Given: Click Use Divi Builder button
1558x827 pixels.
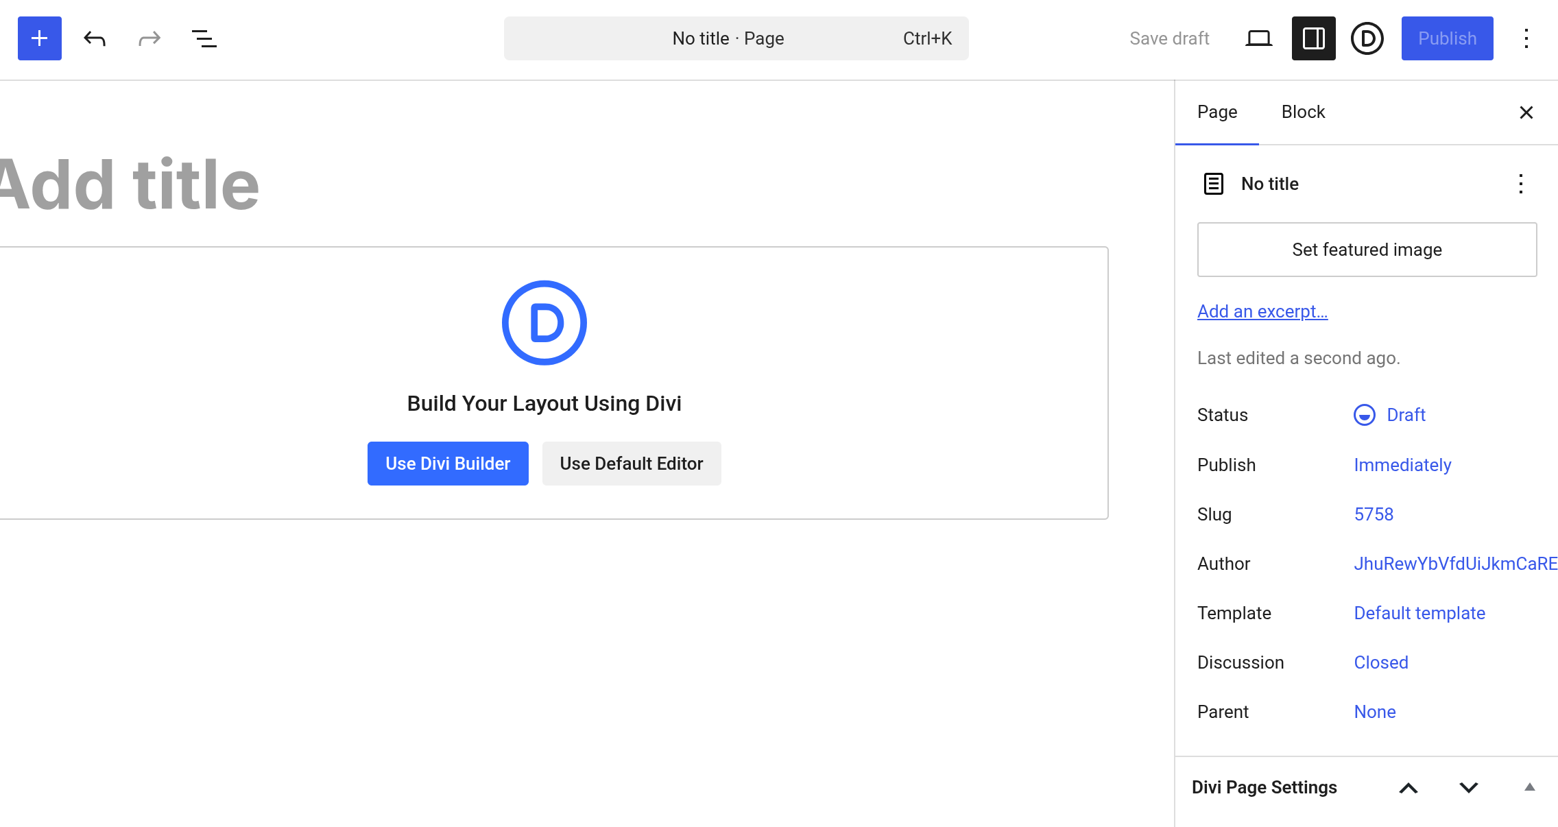Looking at the screenshot, I should (448, 464).
